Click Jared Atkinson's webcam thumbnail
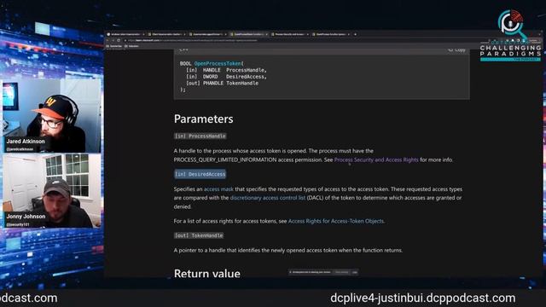 (x=51, y=116)
